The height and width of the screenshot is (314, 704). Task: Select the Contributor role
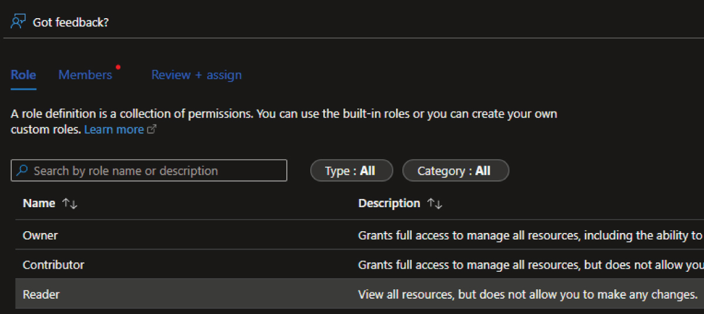(x=53, y=265)
